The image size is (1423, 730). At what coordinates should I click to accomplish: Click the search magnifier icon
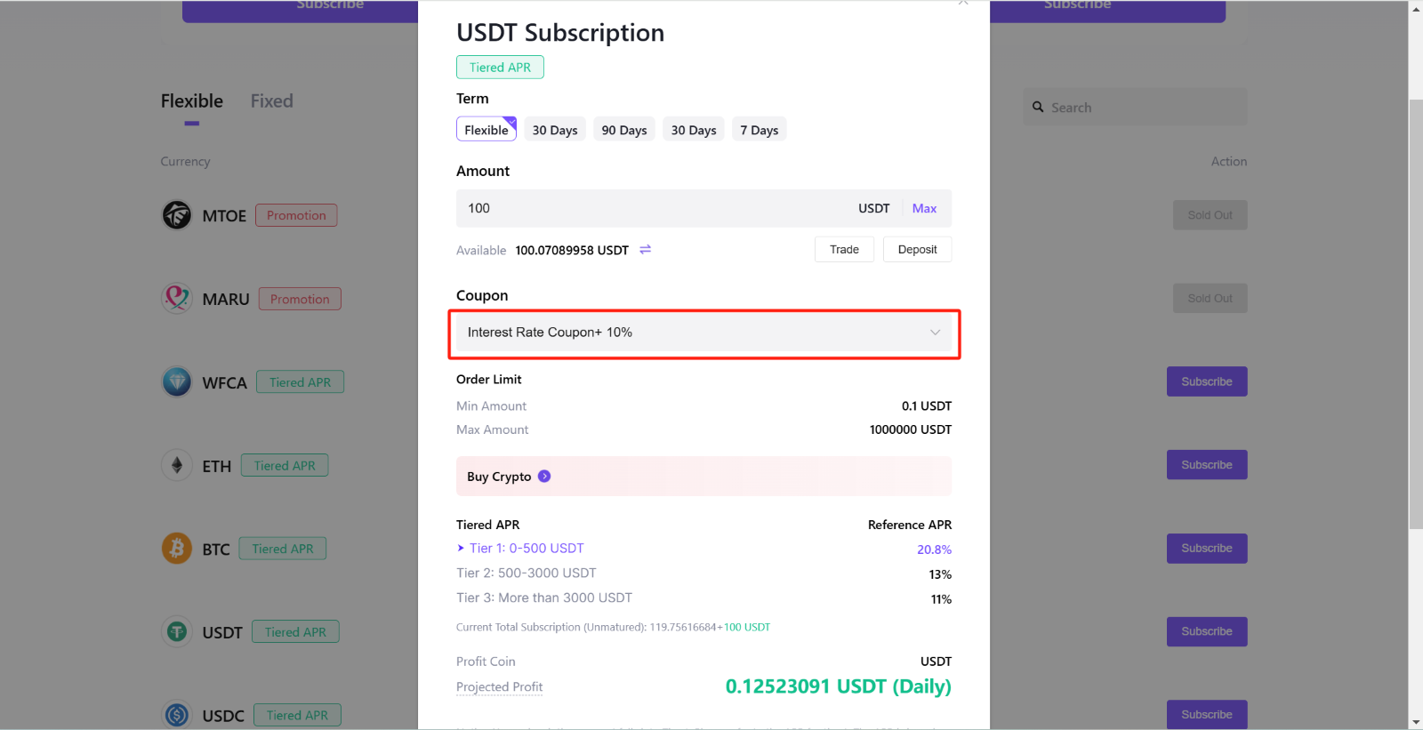point(1038,107)
